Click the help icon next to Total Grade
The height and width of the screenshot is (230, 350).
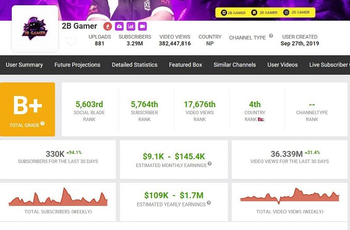click(43, 124)
